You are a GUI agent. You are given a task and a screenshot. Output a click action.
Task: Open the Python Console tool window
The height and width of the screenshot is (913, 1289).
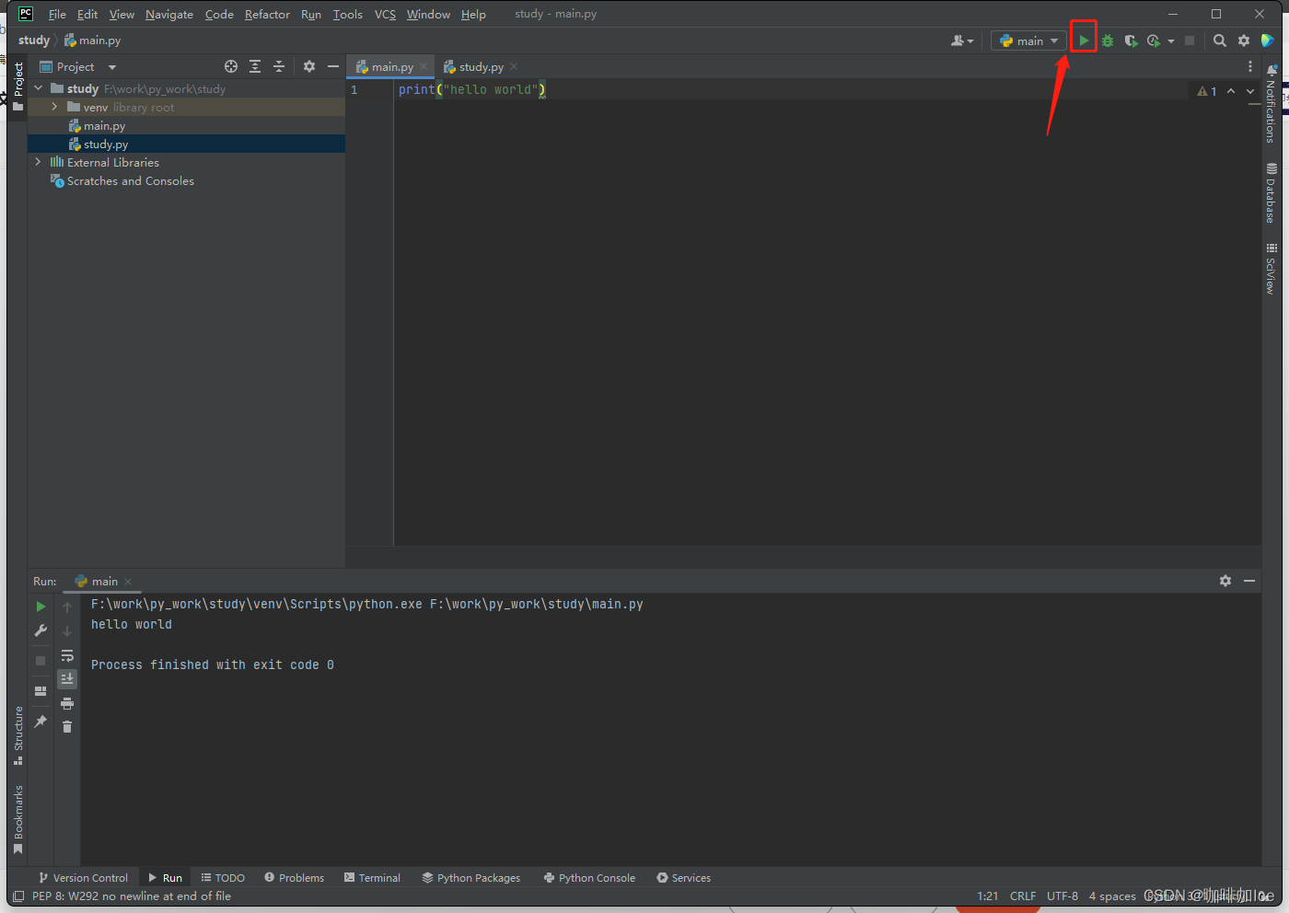tap(589, 877)
